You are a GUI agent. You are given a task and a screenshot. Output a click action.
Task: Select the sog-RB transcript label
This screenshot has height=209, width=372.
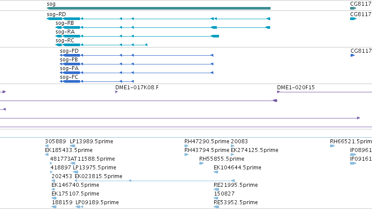[x=65, y=23]
